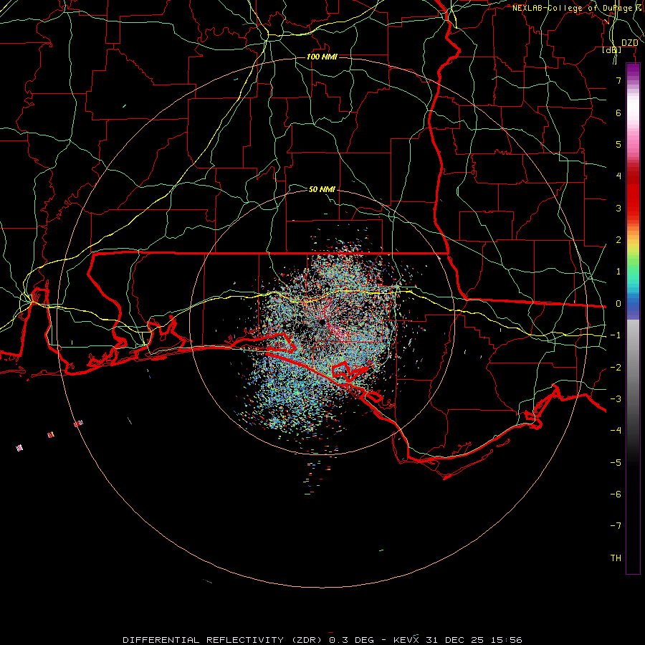
Task: Click the "5" tick label on the scale
Action: click(x=618, y=144)
